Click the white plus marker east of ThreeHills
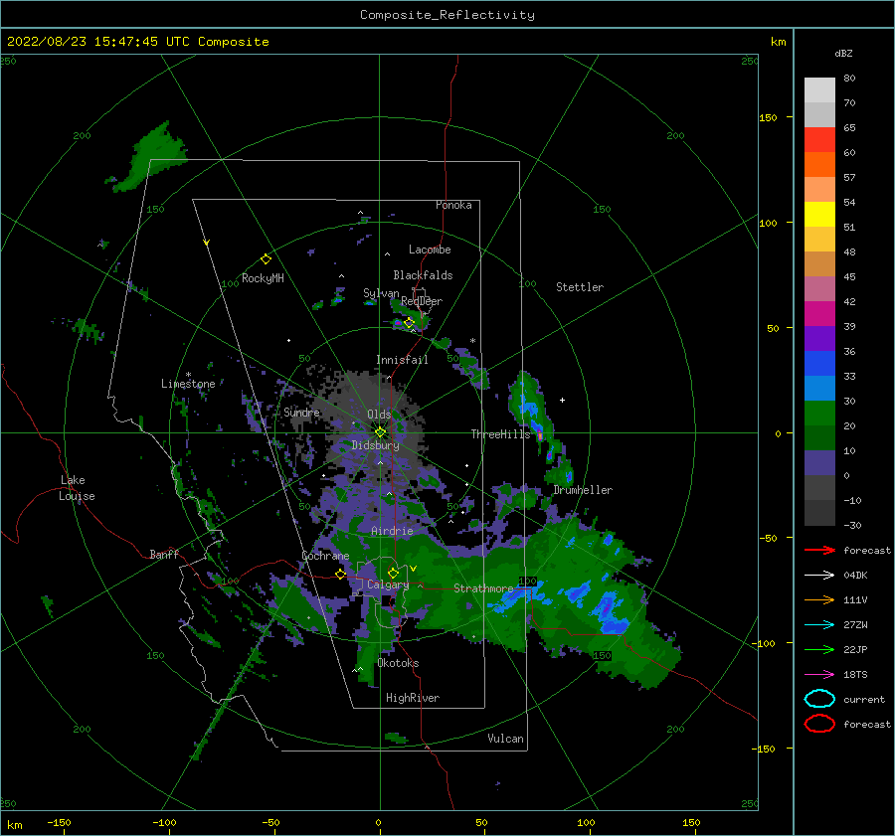 [562, 400]
